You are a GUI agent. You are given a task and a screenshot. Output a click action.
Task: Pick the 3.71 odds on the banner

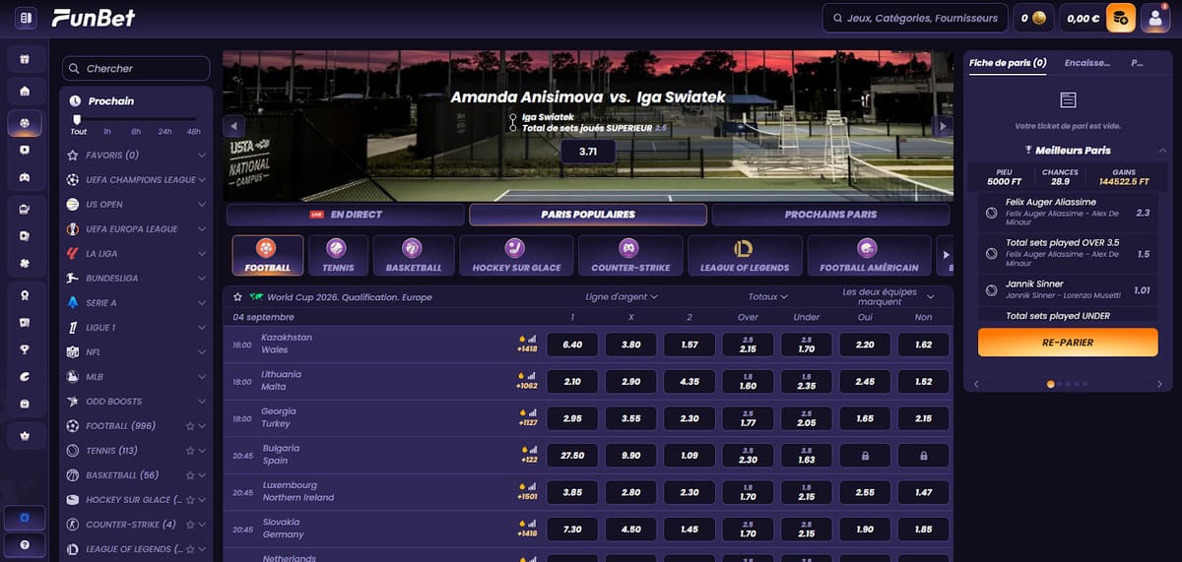coord(588,152)
